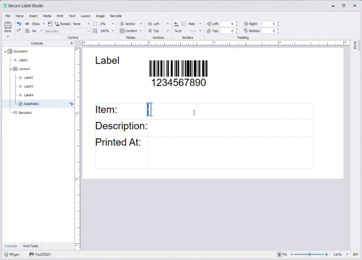Click the Barcode1 barcode icon in tree
The width and height of the screenshot is (362, 260).
point(15,113)
